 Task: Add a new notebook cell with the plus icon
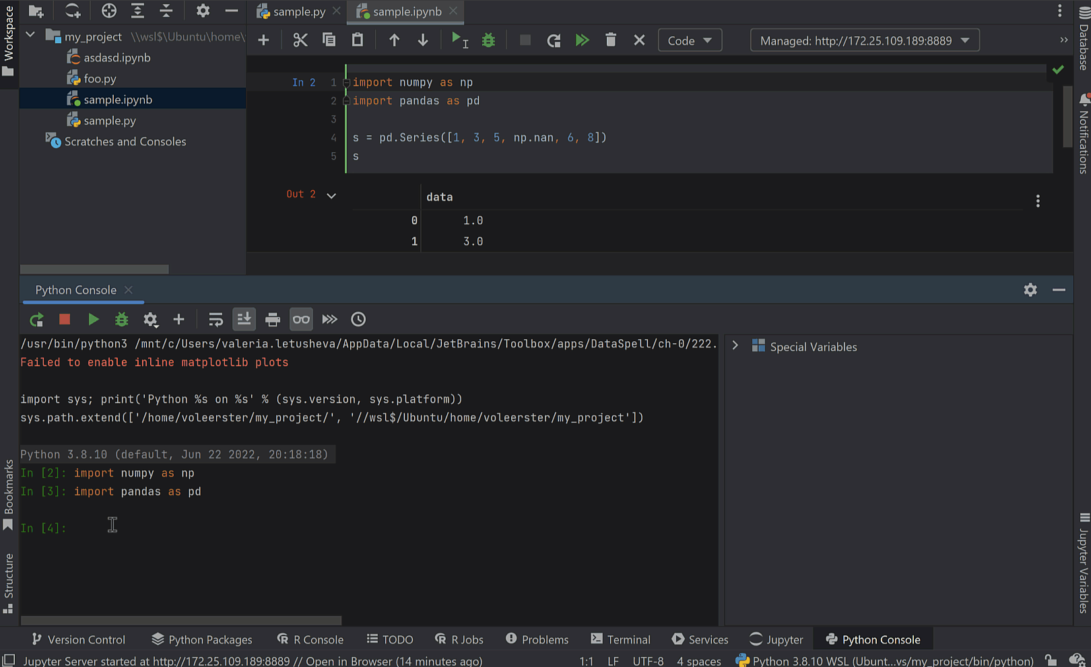click(263, 40)
